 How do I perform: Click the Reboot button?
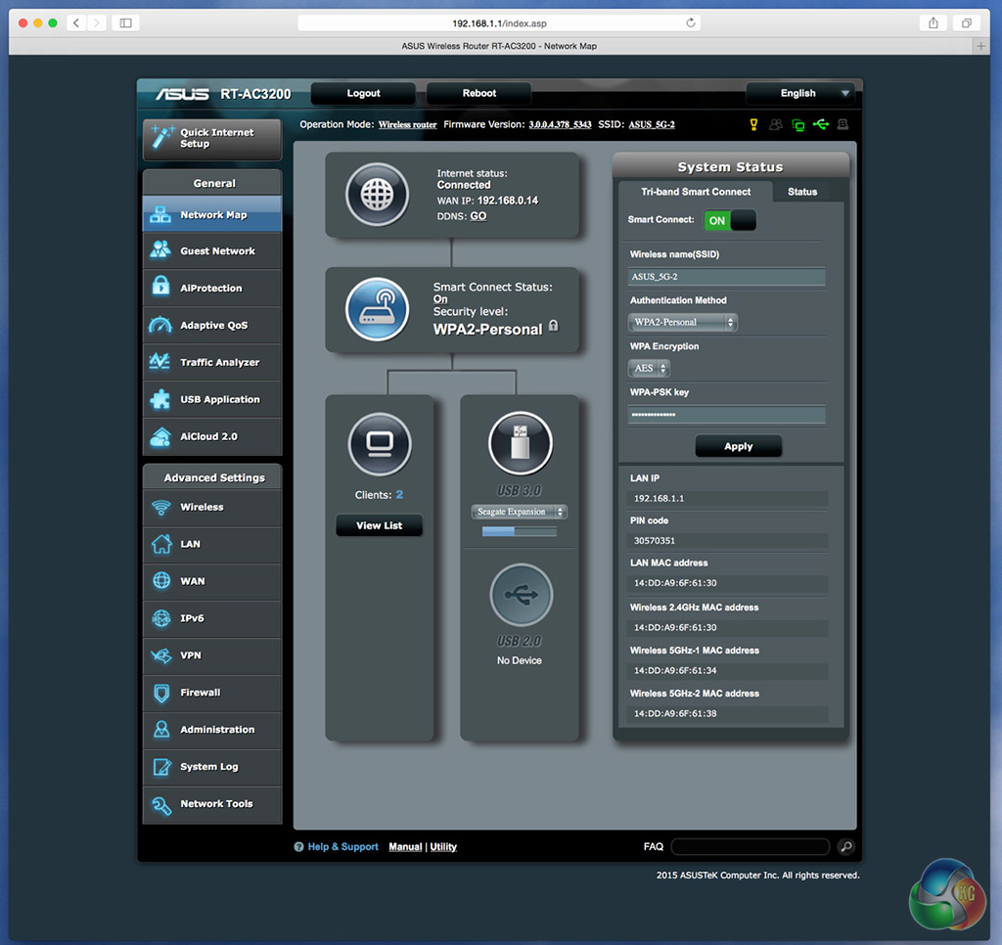click(x=478, y=93)
